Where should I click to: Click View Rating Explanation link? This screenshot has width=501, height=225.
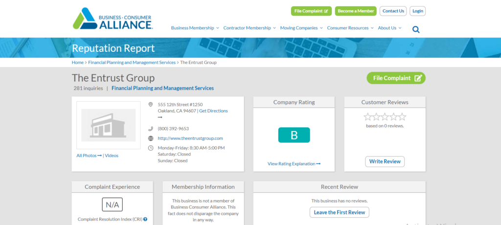point(294,164)
